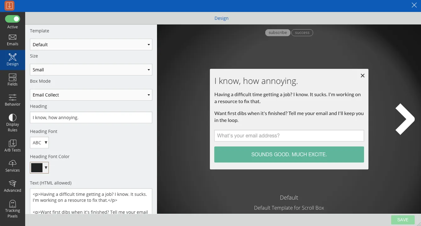421x226 pixels.
Task: Switch preview to the subscribe tab
Action: [278, 33]
